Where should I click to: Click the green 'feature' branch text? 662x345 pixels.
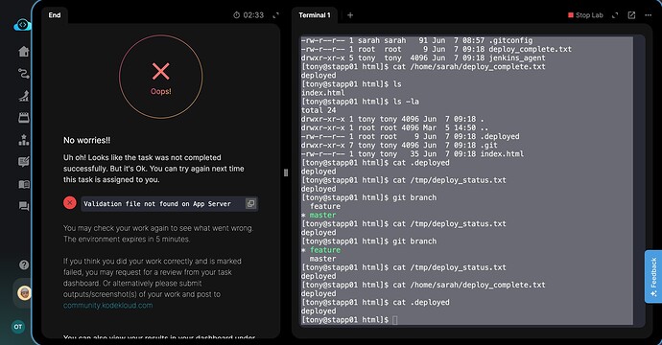pos(324,250)
